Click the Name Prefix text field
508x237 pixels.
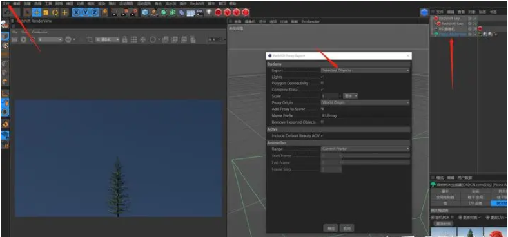(365, 115)
